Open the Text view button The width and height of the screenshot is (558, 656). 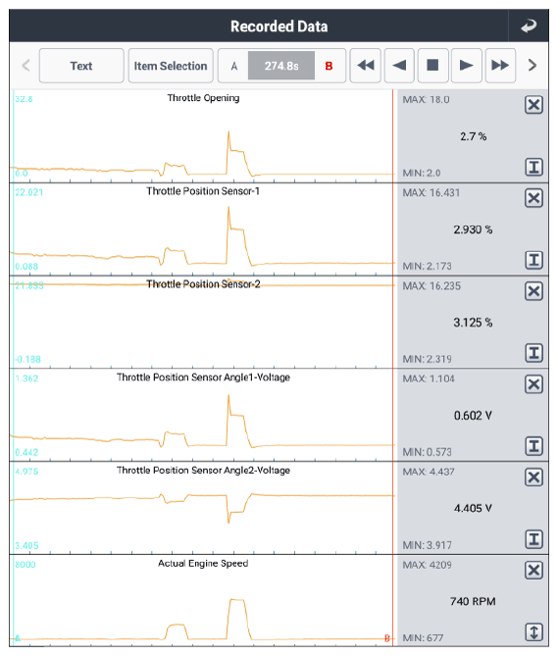click(x=81, y=66)
